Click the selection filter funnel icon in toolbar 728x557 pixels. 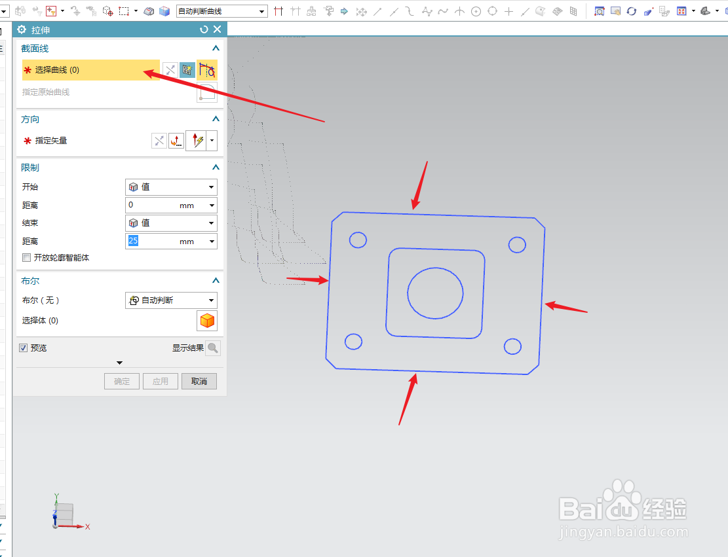(x=51, y=11)
